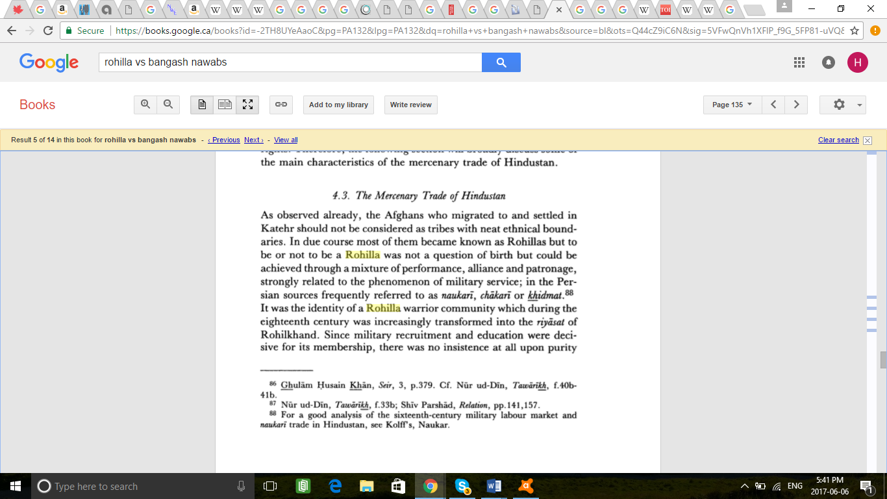Click the browser back arrow
This screenshot has width=887, height=499.
click(12, 31)
